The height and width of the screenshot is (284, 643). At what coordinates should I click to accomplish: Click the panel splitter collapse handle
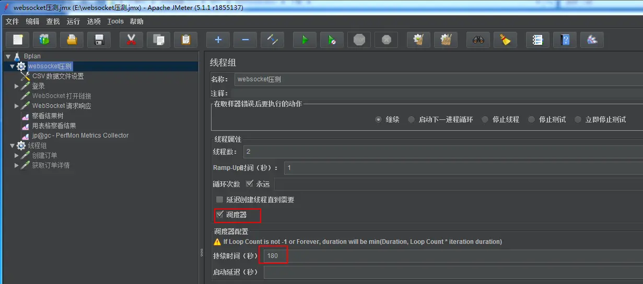201,253
